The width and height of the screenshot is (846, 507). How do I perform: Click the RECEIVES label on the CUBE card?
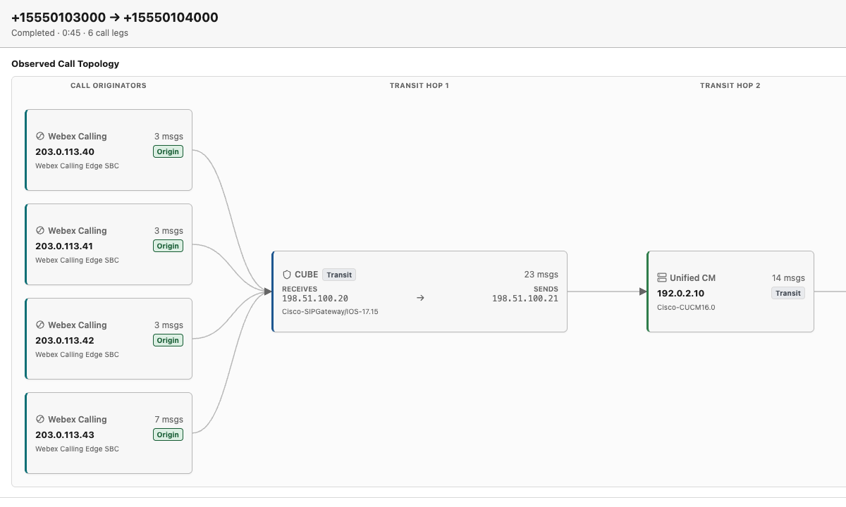(x=300, y=289)
